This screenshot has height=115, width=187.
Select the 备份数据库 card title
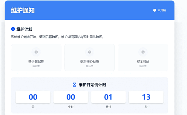(36, 61)
